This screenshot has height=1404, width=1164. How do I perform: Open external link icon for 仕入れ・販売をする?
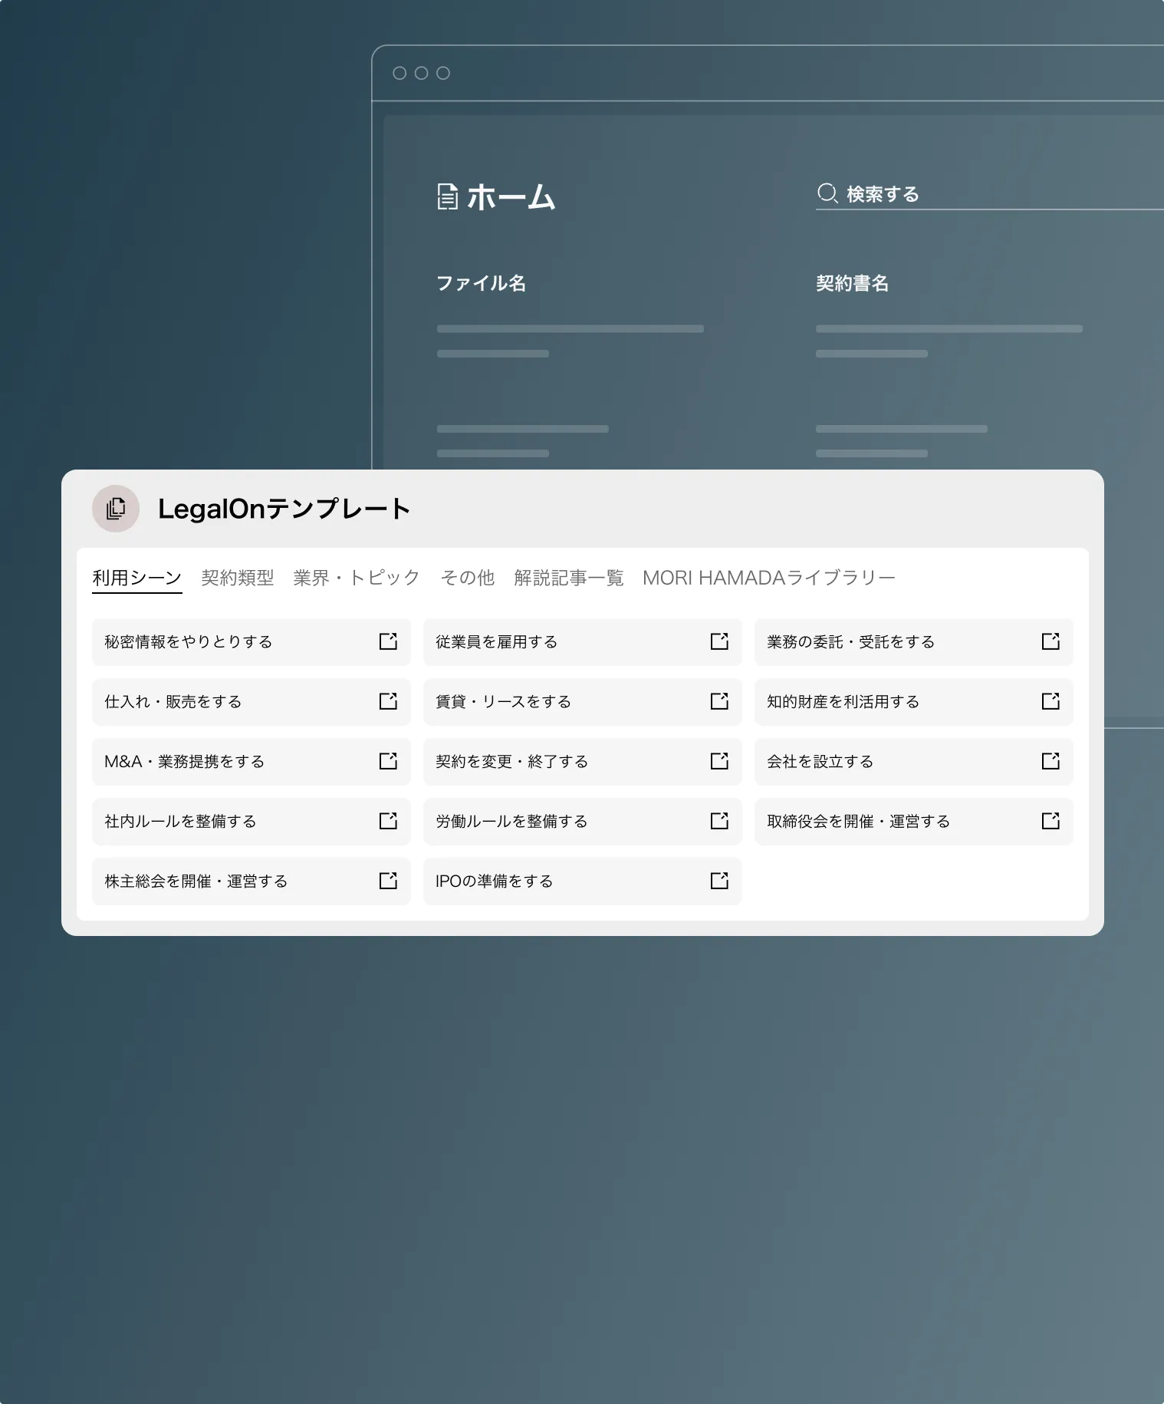[388, 701]
